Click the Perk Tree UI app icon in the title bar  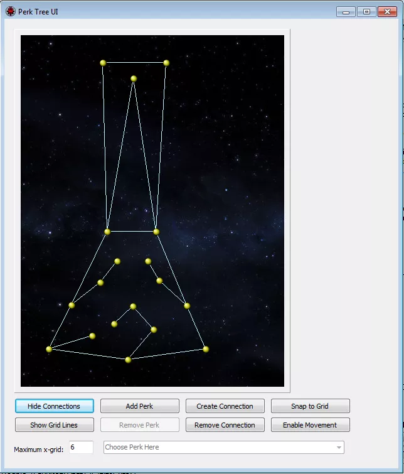tap(11, 11)
